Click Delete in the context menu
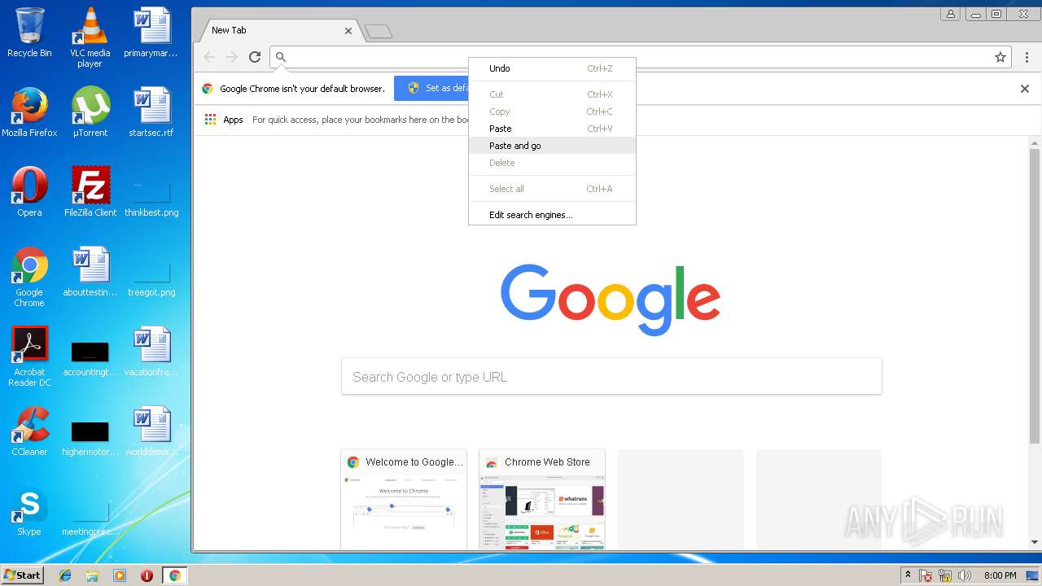Image resolution: width=1042 pixels, height=586 pixels. [x=552, y=163]
